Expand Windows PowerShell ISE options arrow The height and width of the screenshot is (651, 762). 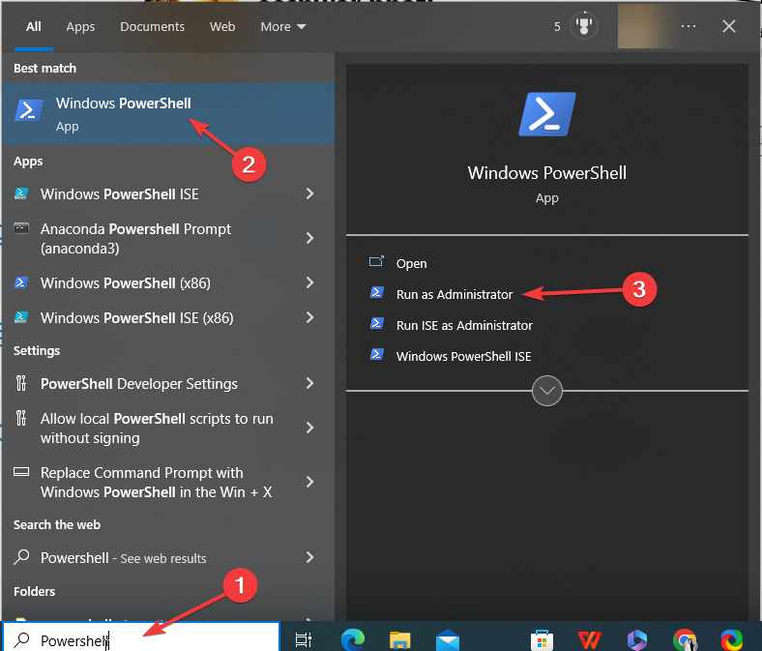pyautogui.click(x=309, y=194)
